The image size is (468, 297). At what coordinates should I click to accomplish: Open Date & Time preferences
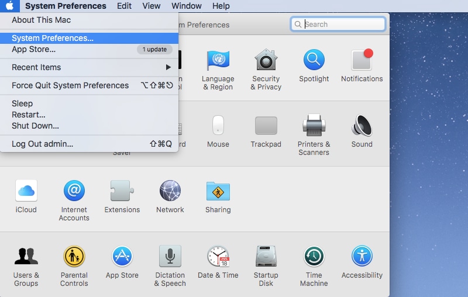pos(218,263)
